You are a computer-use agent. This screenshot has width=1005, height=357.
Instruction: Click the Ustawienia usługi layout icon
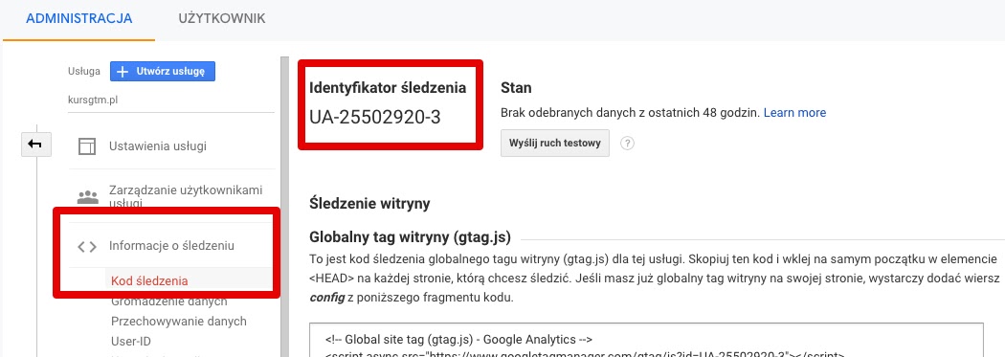86,146
